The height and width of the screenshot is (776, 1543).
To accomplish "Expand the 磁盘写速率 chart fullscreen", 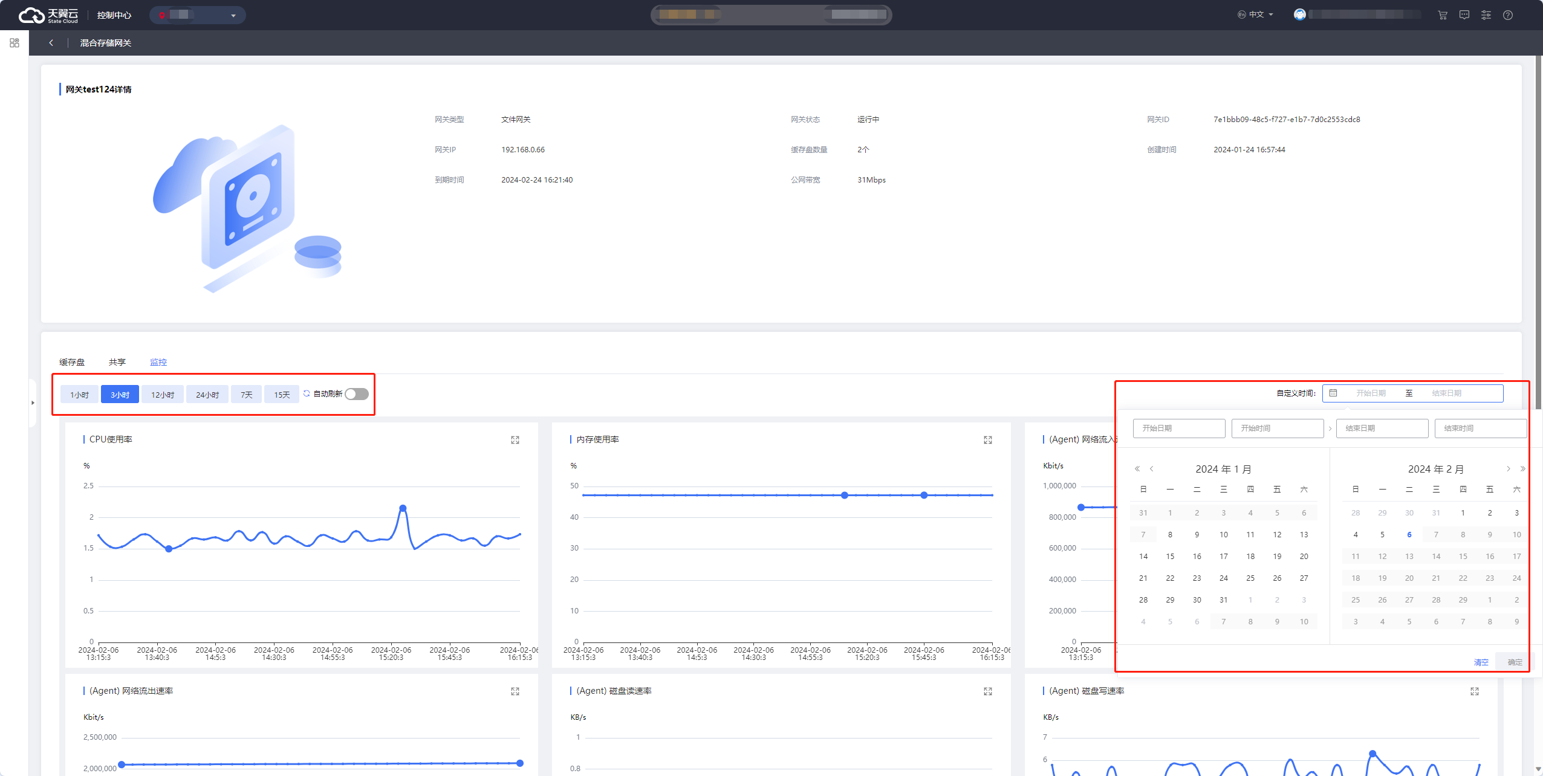I will [1475, 691].
